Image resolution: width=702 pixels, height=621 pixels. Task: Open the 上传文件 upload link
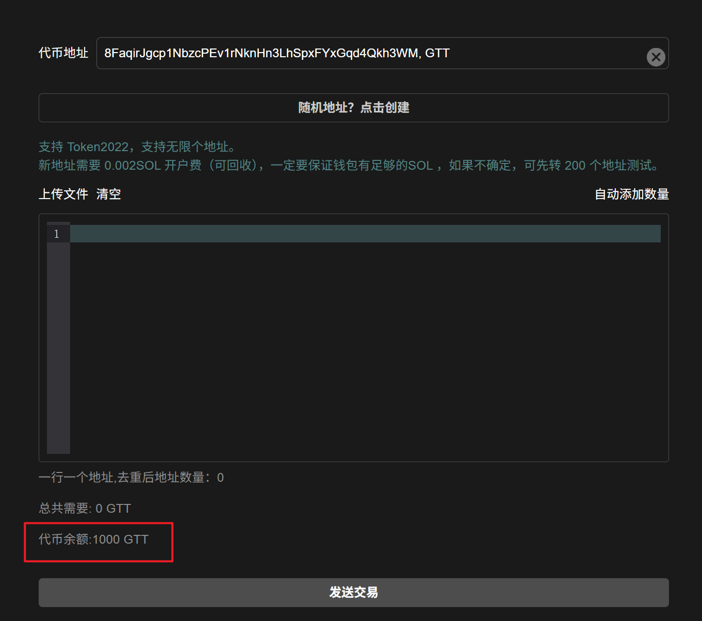pos(63,194)
